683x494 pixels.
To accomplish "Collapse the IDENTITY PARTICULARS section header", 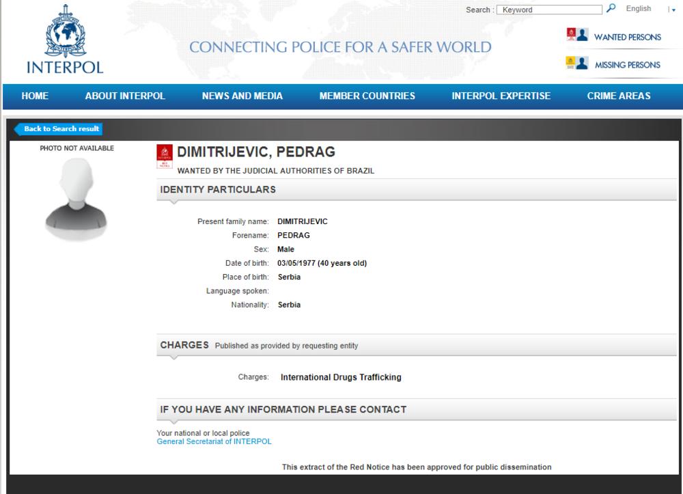I will click(218, 189).
